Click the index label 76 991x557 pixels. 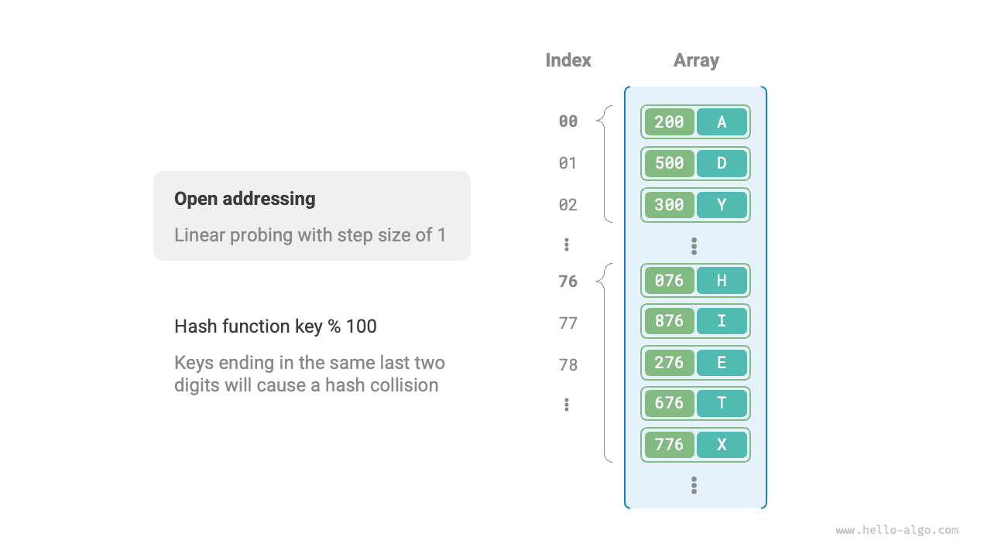coord(568,282)
